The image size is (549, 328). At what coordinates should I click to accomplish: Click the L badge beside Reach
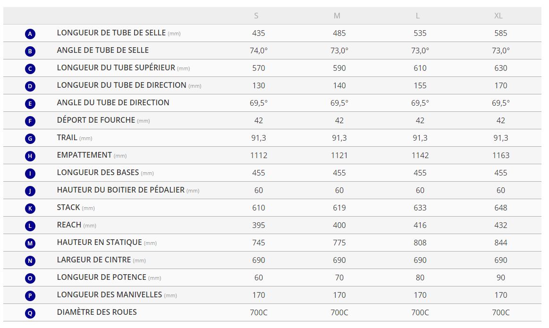30,226
